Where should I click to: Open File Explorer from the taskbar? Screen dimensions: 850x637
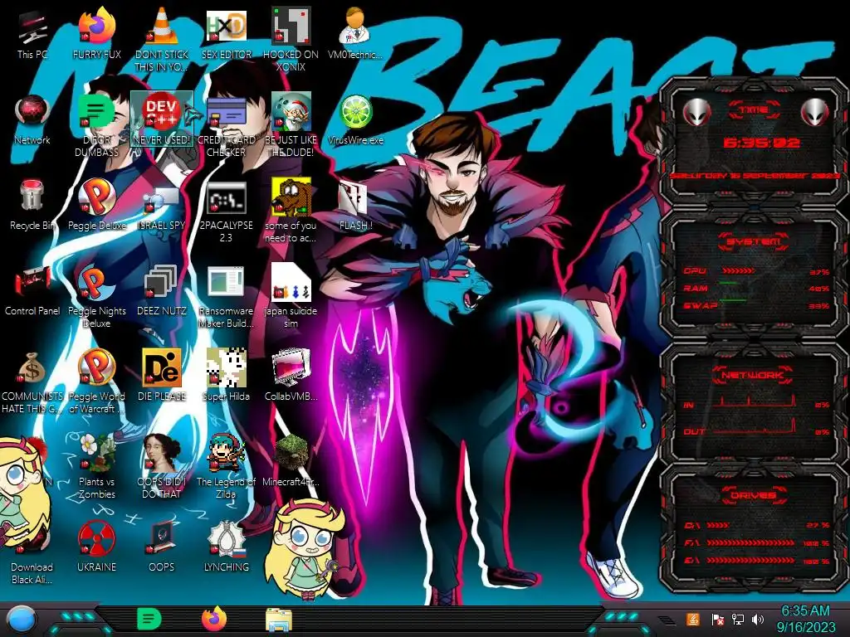click(279, 620)
